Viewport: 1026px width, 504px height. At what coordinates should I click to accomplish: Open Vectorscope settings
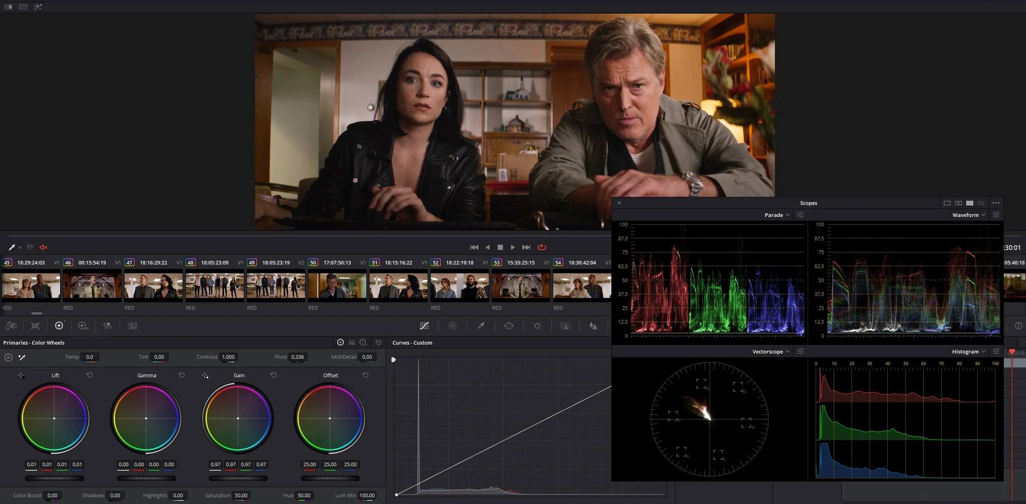point(800,351)
